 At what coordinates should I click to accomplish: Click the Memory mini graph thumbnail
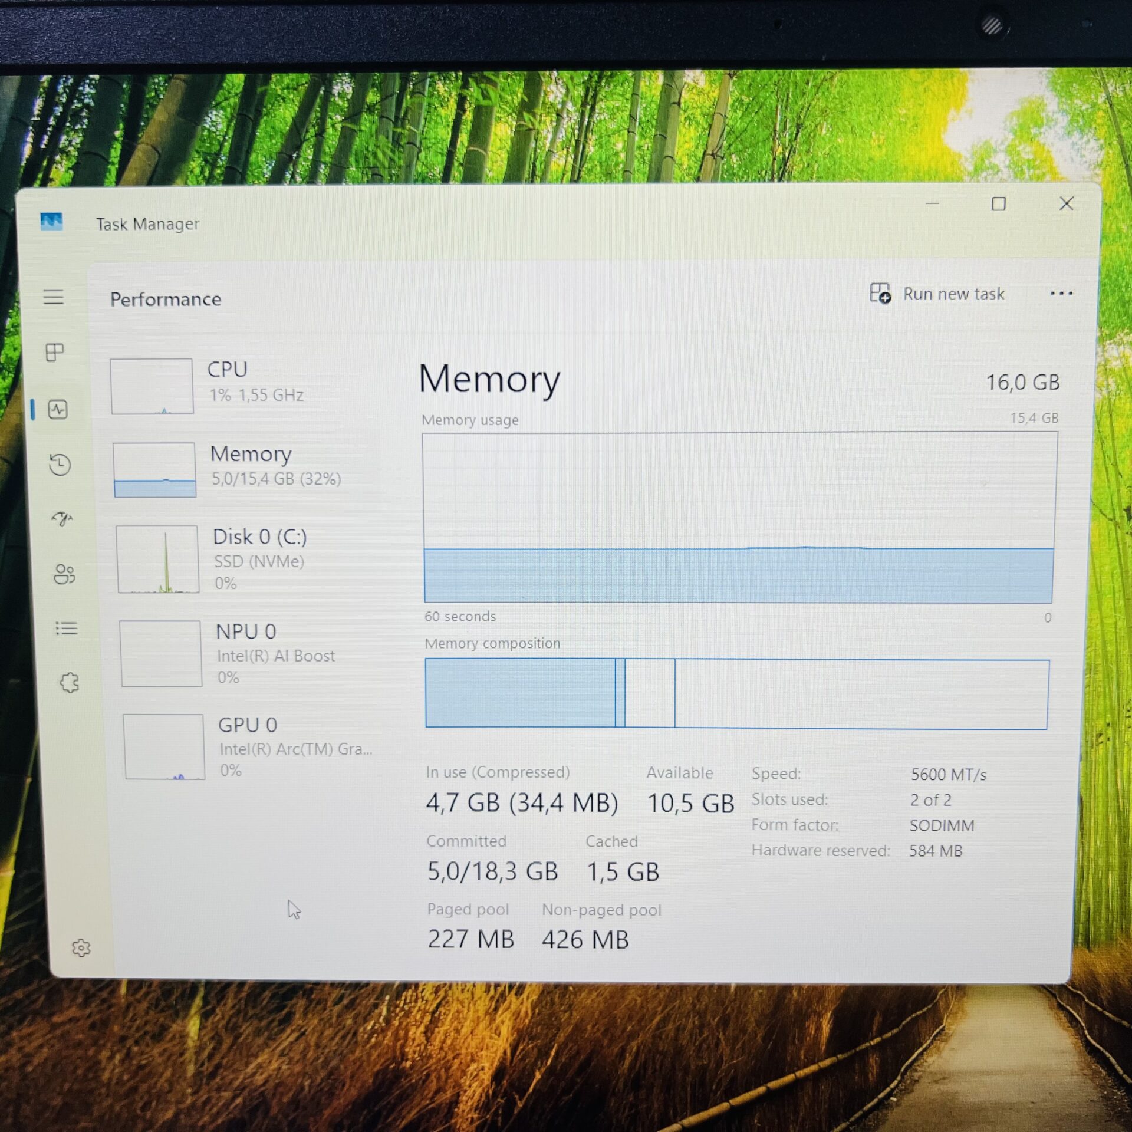coord(154,470)
